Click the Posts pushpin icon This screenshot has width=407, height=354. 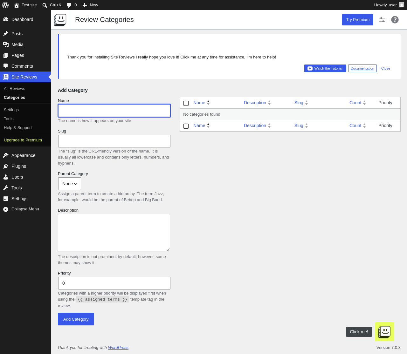point(6,34)
